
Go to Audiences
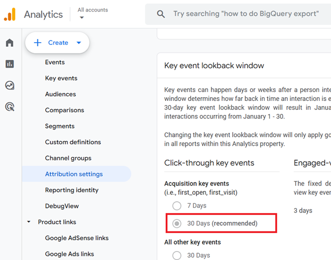tap(60, 94)
